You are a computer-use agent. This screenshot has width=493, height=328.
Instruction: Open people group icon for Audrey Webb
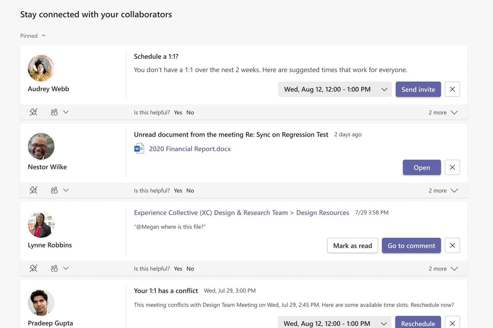(x=54, y=112)
